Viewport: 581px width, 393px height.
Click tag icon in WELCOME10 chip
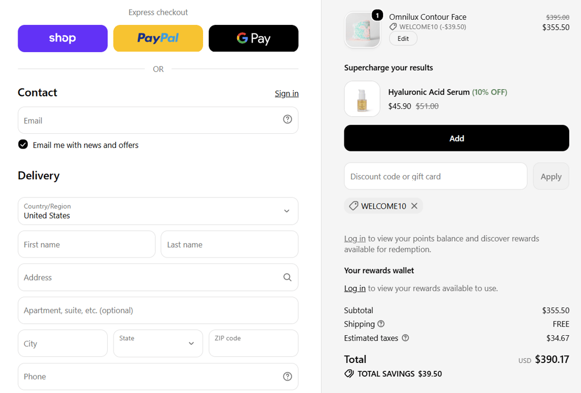[x=353, y=206]
